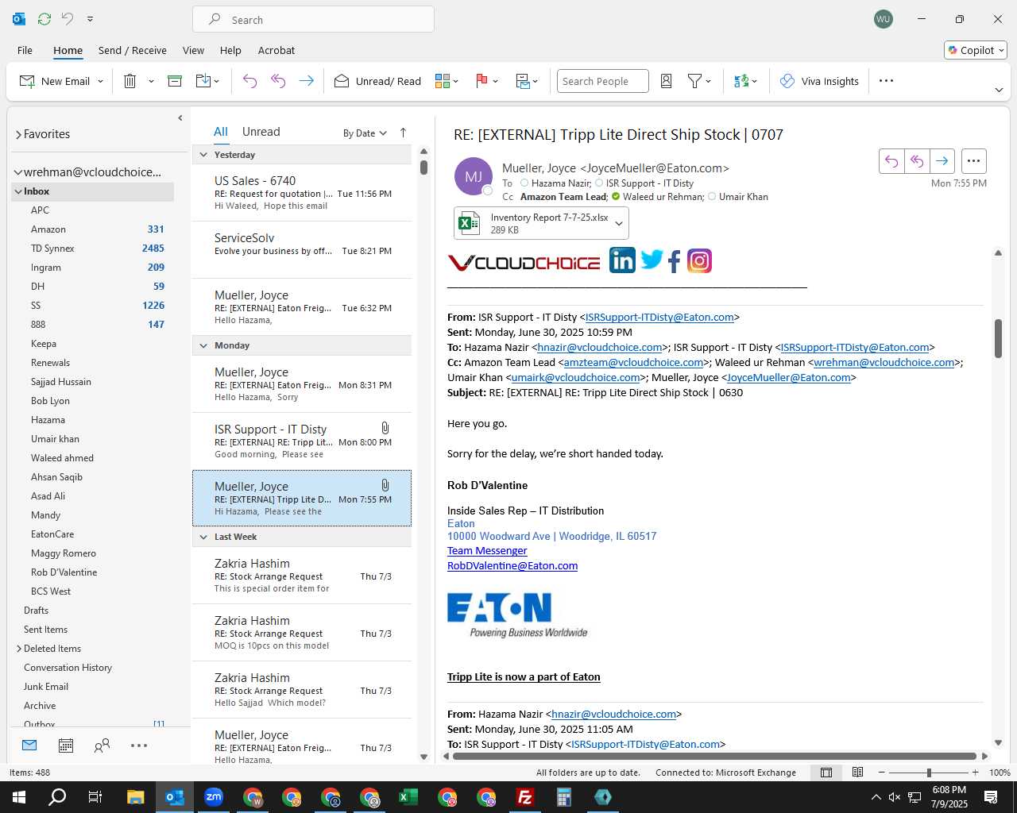Open Viva Insights

click(x=819, y=81)
